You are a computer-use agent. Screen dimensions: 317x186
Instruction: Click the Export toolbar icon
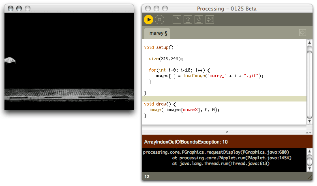click(210, 19)
